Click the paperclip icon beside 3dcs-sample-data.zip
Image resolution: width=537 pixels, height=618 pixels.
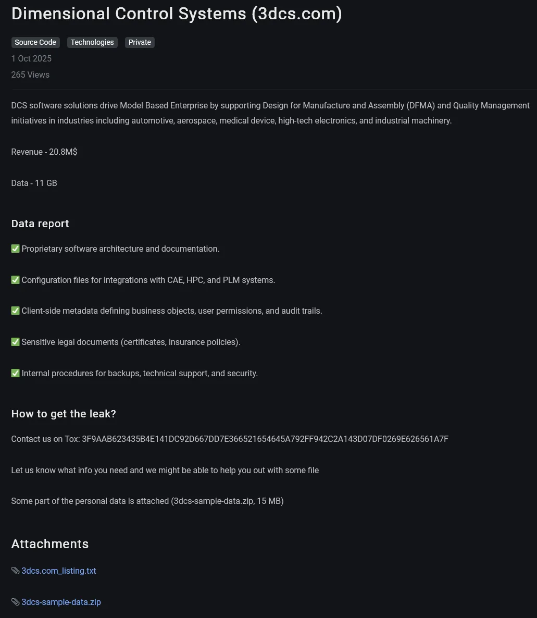[x=15, y=602]
